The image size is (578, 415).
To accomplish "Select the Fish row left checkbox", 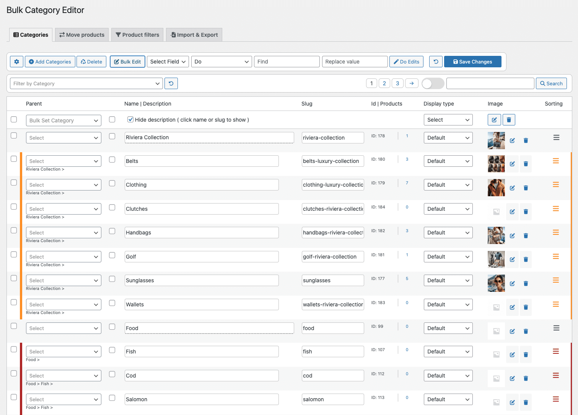I will pos(14,349).
